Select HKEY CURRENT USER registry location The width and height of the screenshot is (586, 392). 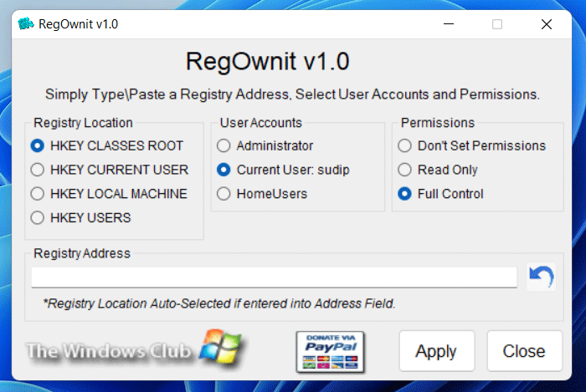pyautogui.click(x=110, y=170)
